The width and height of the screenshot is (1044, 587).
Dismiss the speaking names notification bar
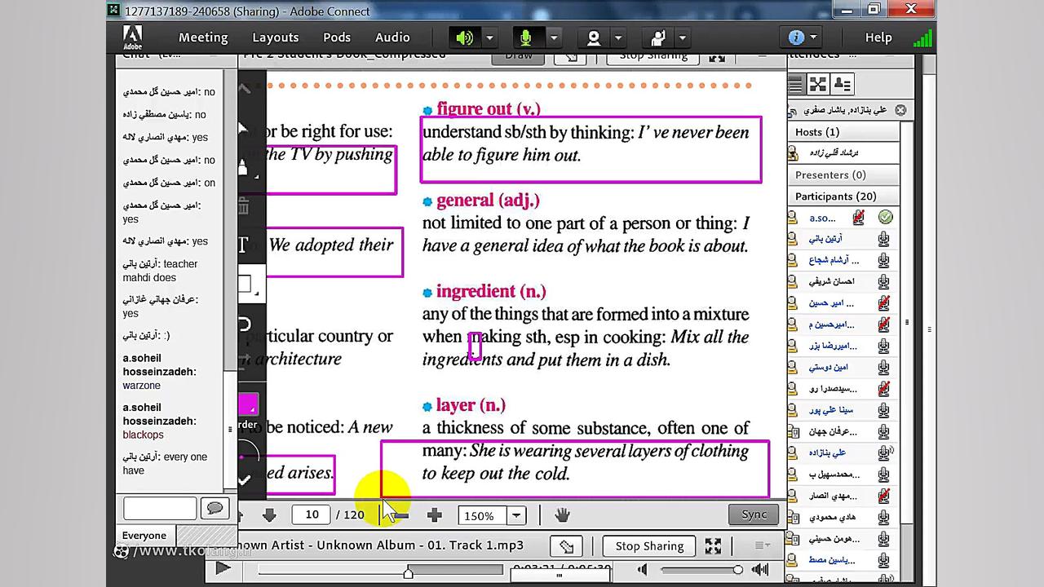pos(900,110)
